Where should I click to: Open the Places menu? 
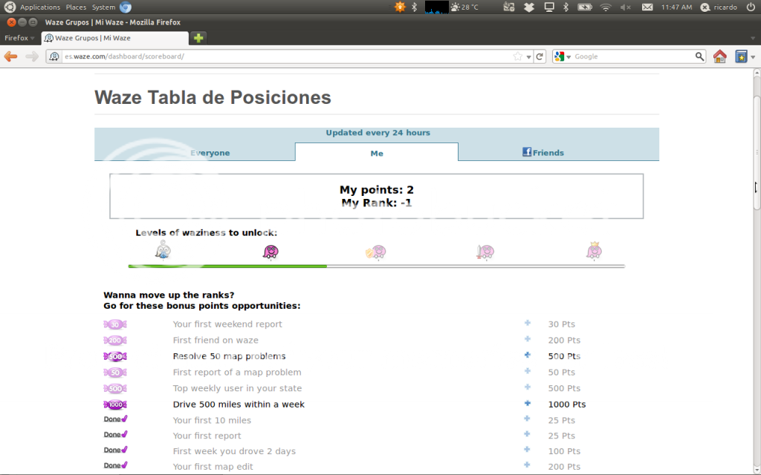[x=76, y=7]
